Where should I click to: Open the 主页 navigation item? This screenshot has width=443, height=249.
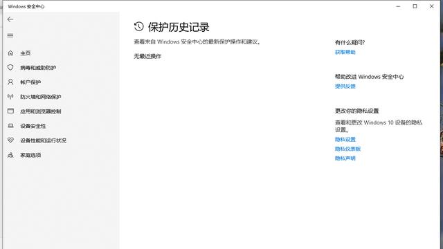click(x=26, y=53)
